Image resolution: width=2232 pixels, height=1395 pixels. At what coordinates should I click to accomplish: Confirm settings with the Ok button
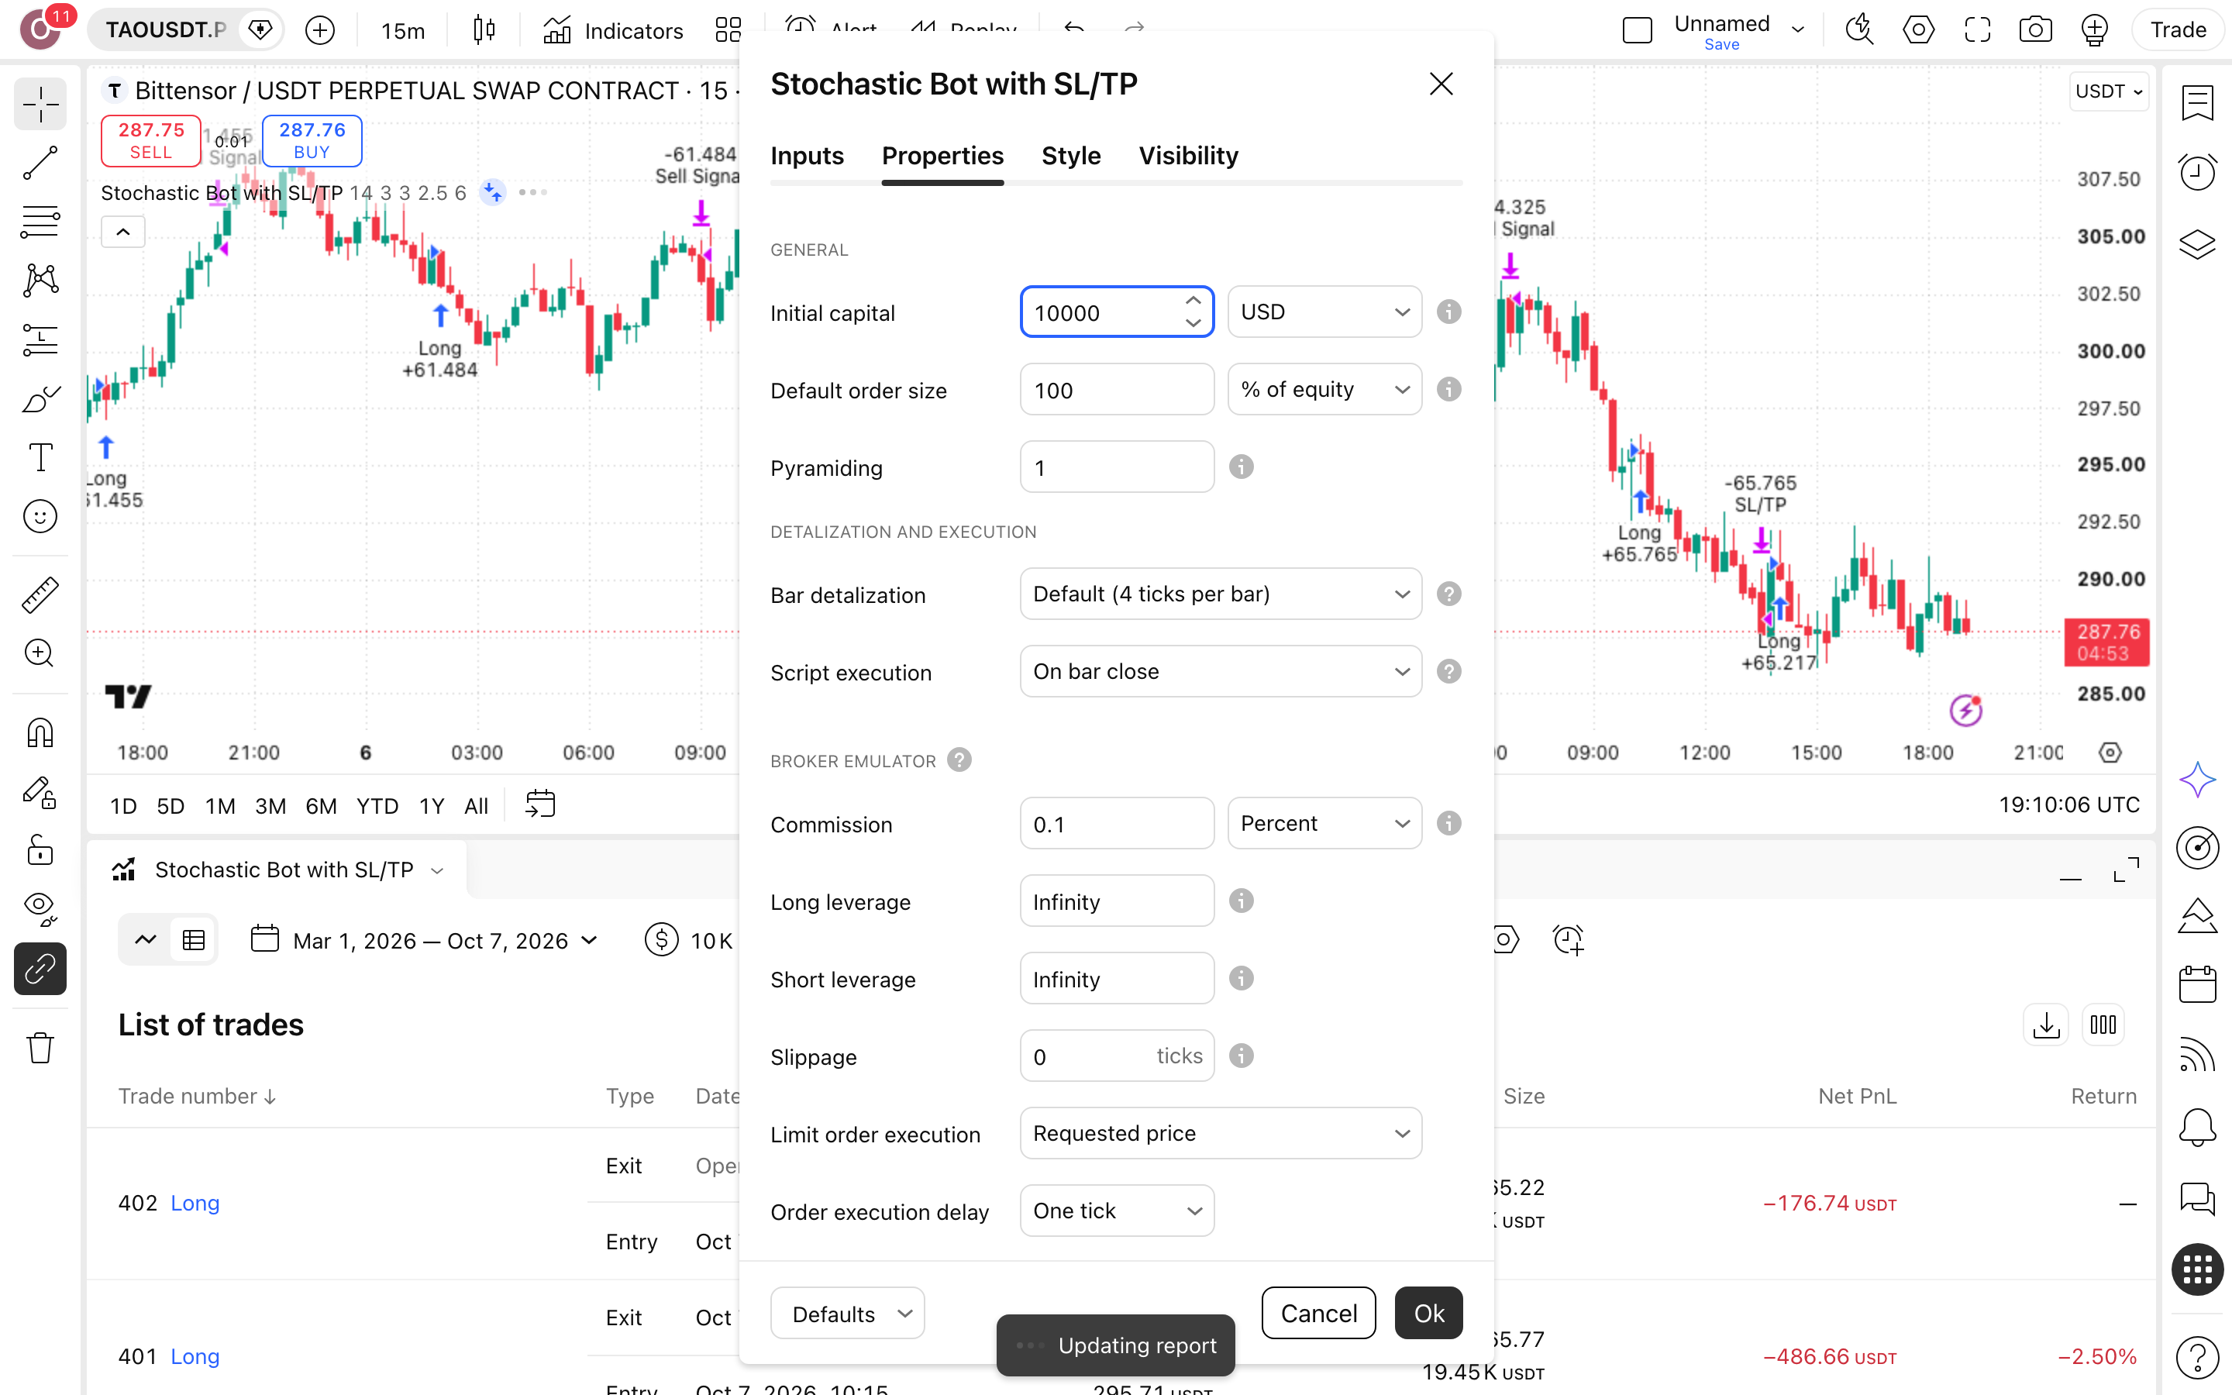tap(1428, 1313)
